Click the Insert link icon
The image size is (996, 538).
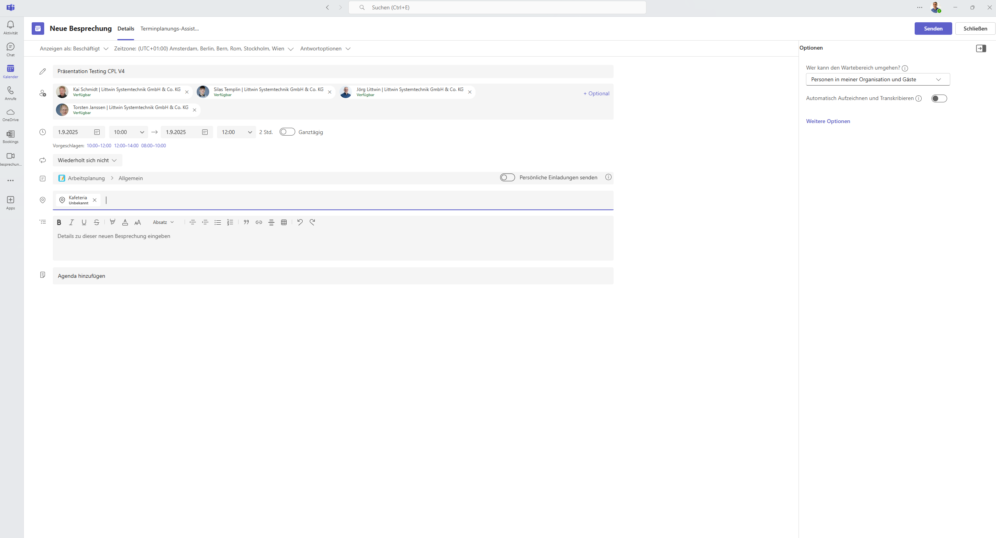coord(259,222)
